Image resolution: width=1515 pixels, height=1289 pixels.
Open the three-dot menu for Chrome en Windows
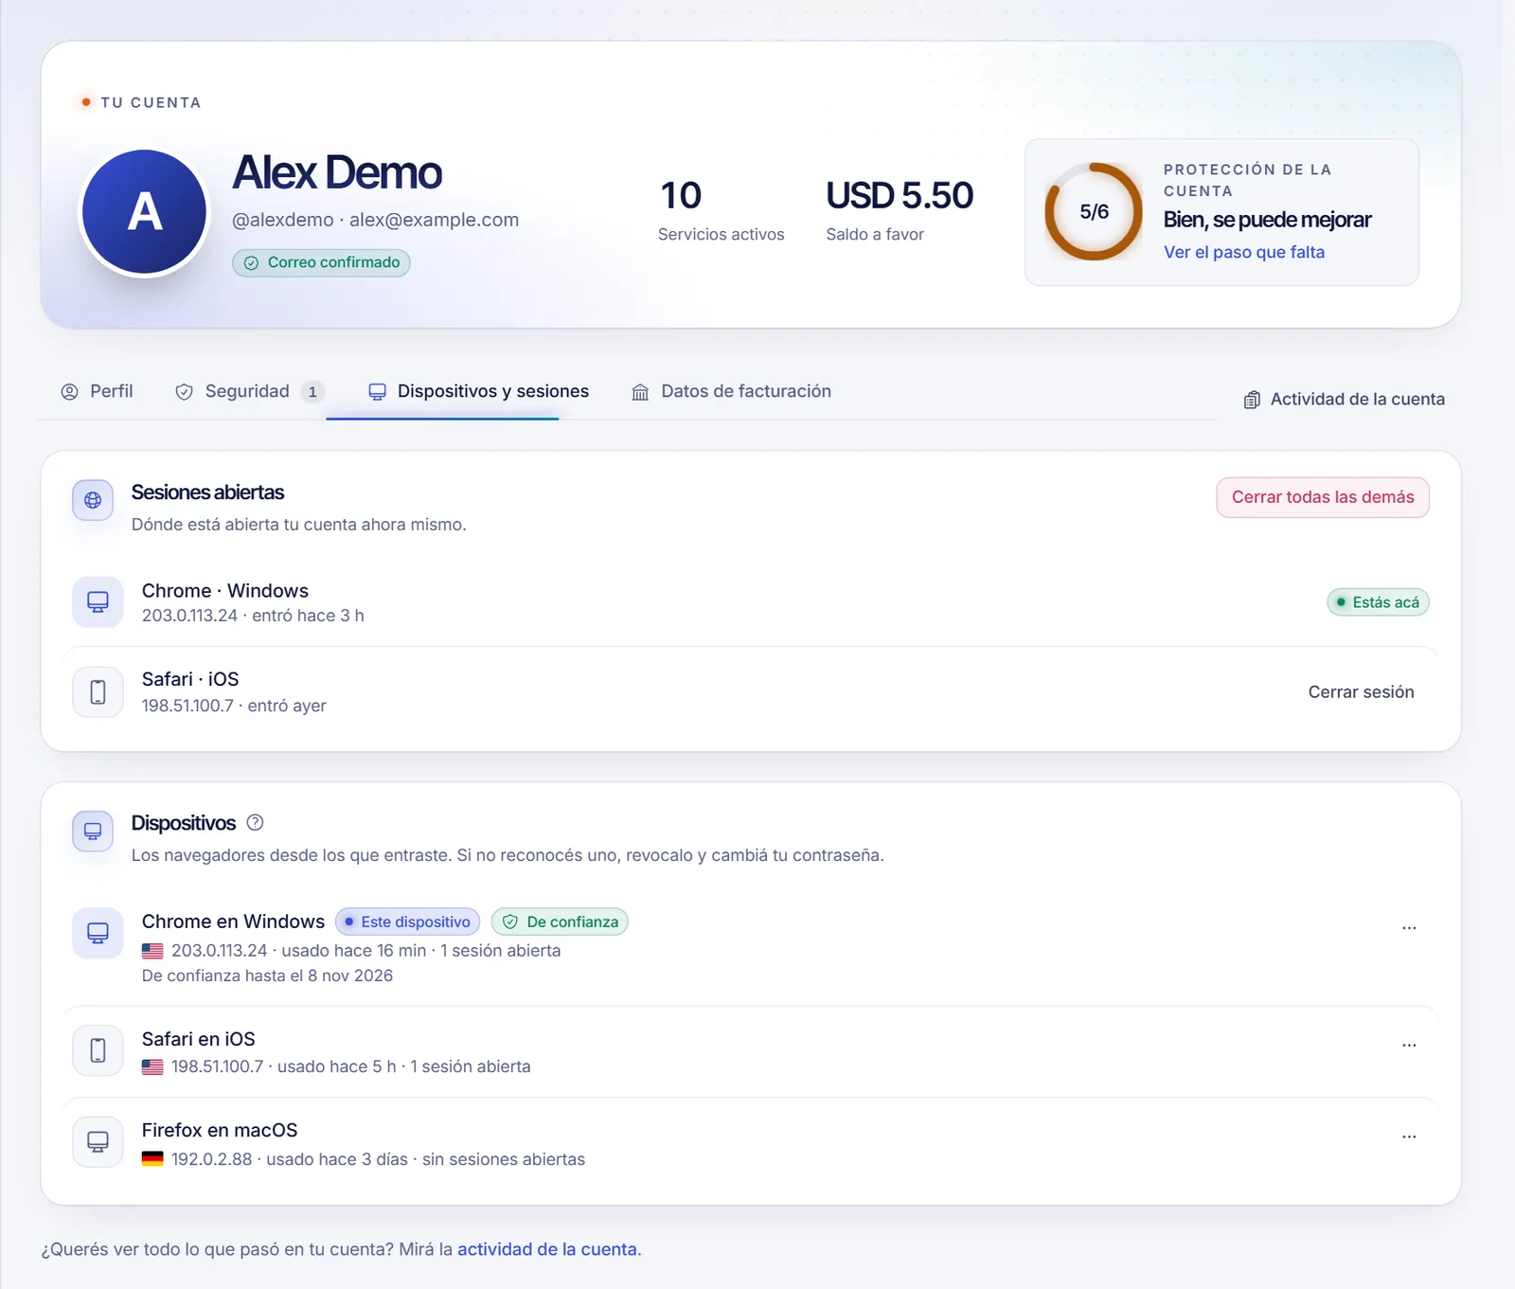[1409, 928]
